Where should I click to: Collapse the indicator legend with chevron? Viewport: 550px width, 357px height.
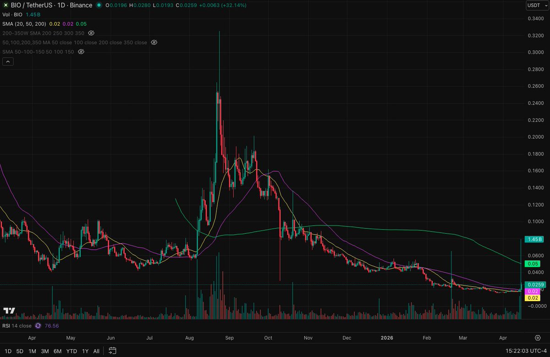click(x=8, y=61)
